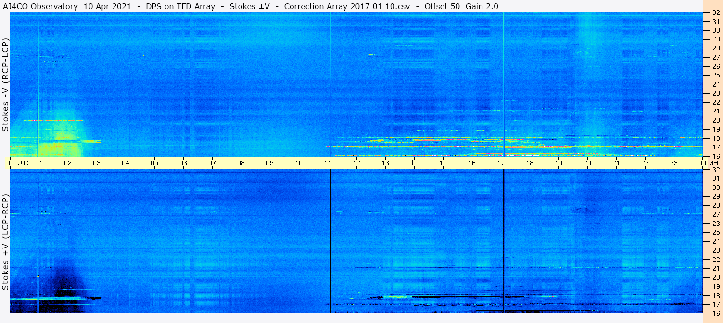Select the 20 hour mark on time axis
723x323 pixels.
[587, 163]
